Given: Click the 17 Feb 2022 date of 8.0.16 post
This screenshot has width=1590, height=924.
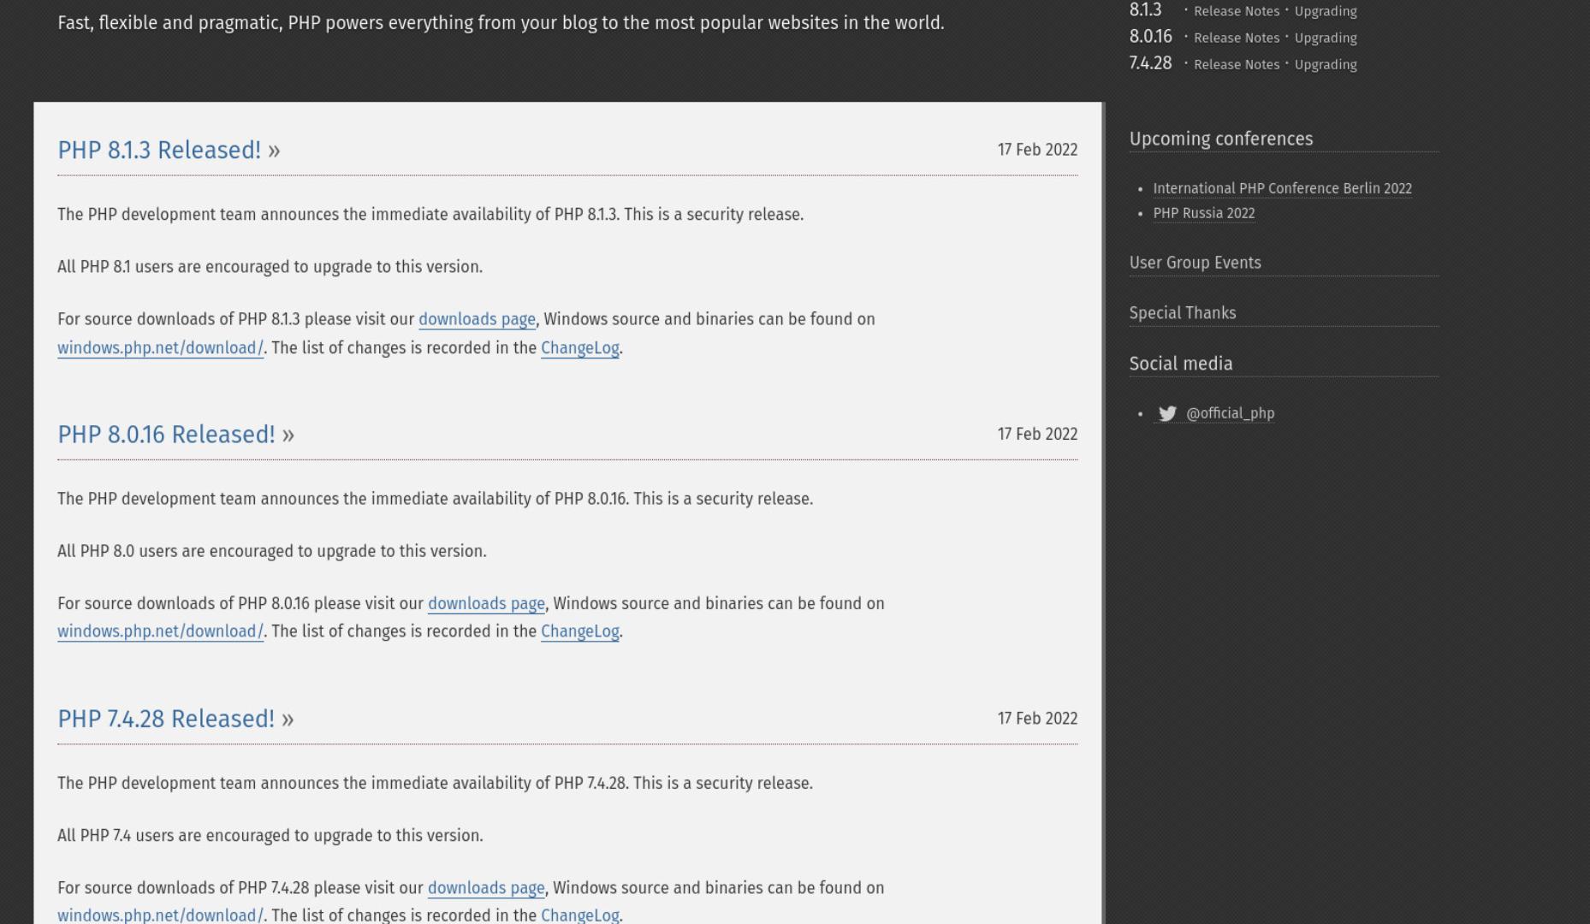Looking at the screenshot, I should [1037, 434].
